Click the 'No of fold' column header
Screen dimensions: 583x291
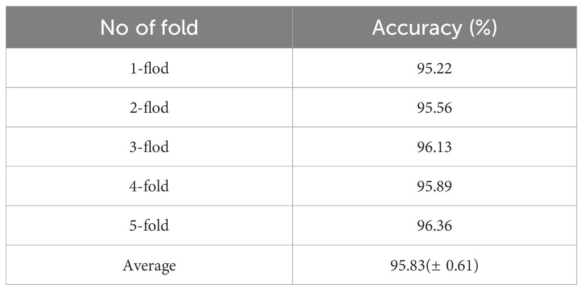(x=149, y=27)
